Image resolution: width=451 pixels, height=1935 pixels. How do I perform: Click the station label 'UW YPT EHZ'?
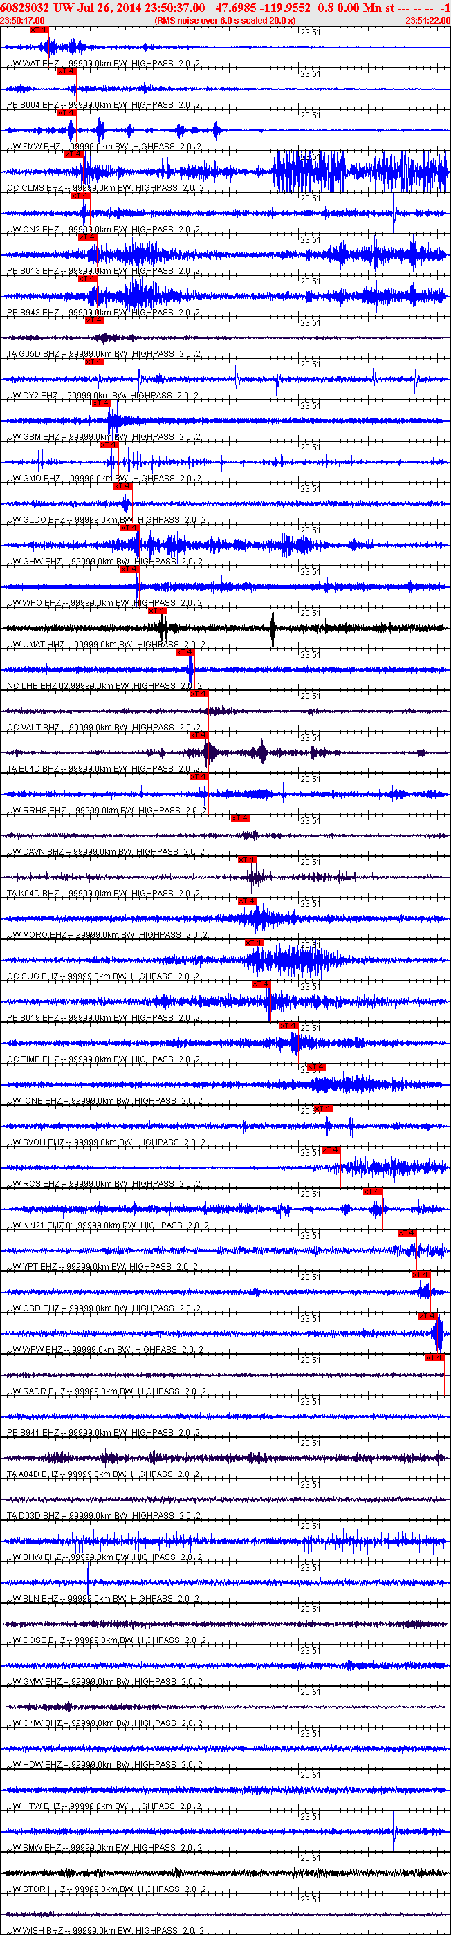click(32, 1266)
